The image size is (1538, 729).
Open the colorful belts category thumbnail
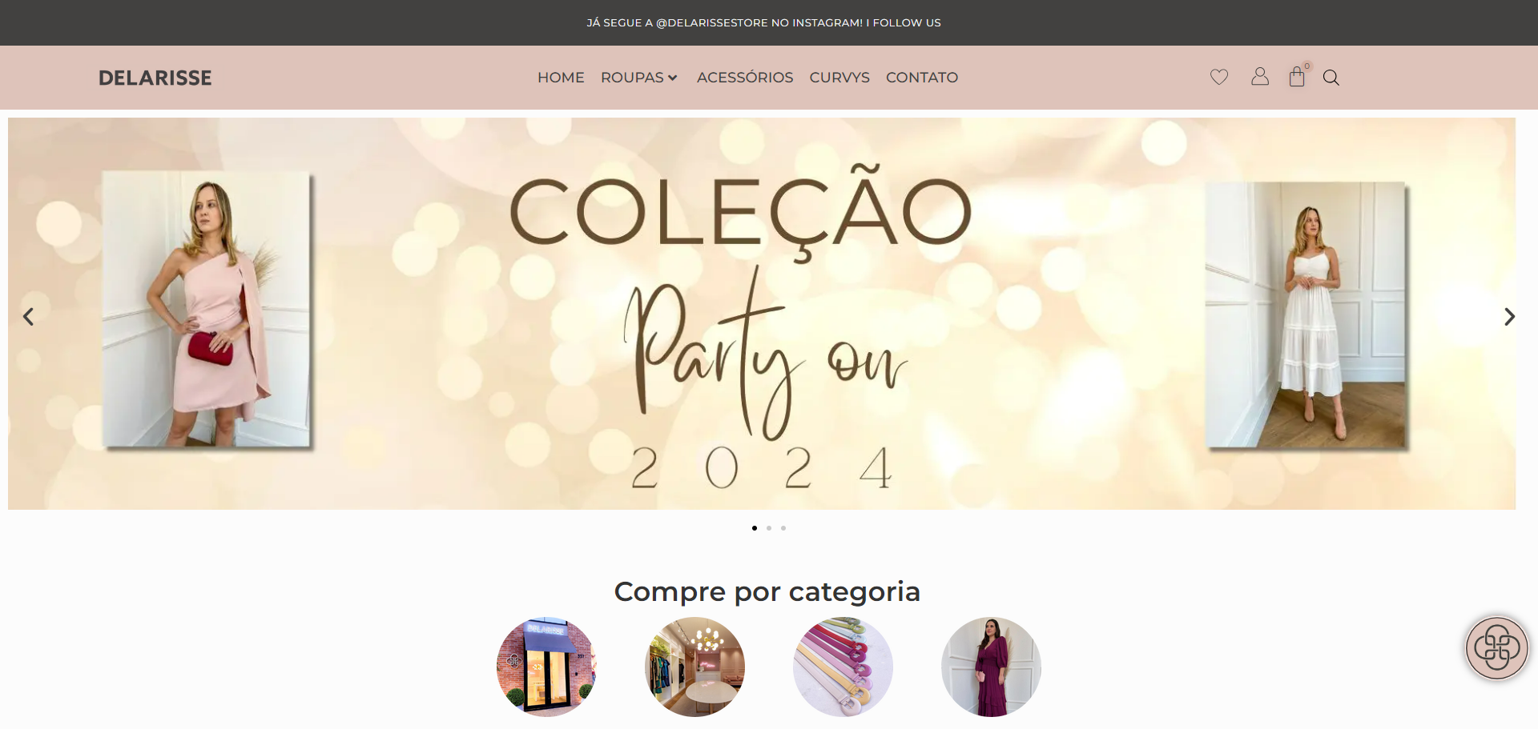point(843,667)
